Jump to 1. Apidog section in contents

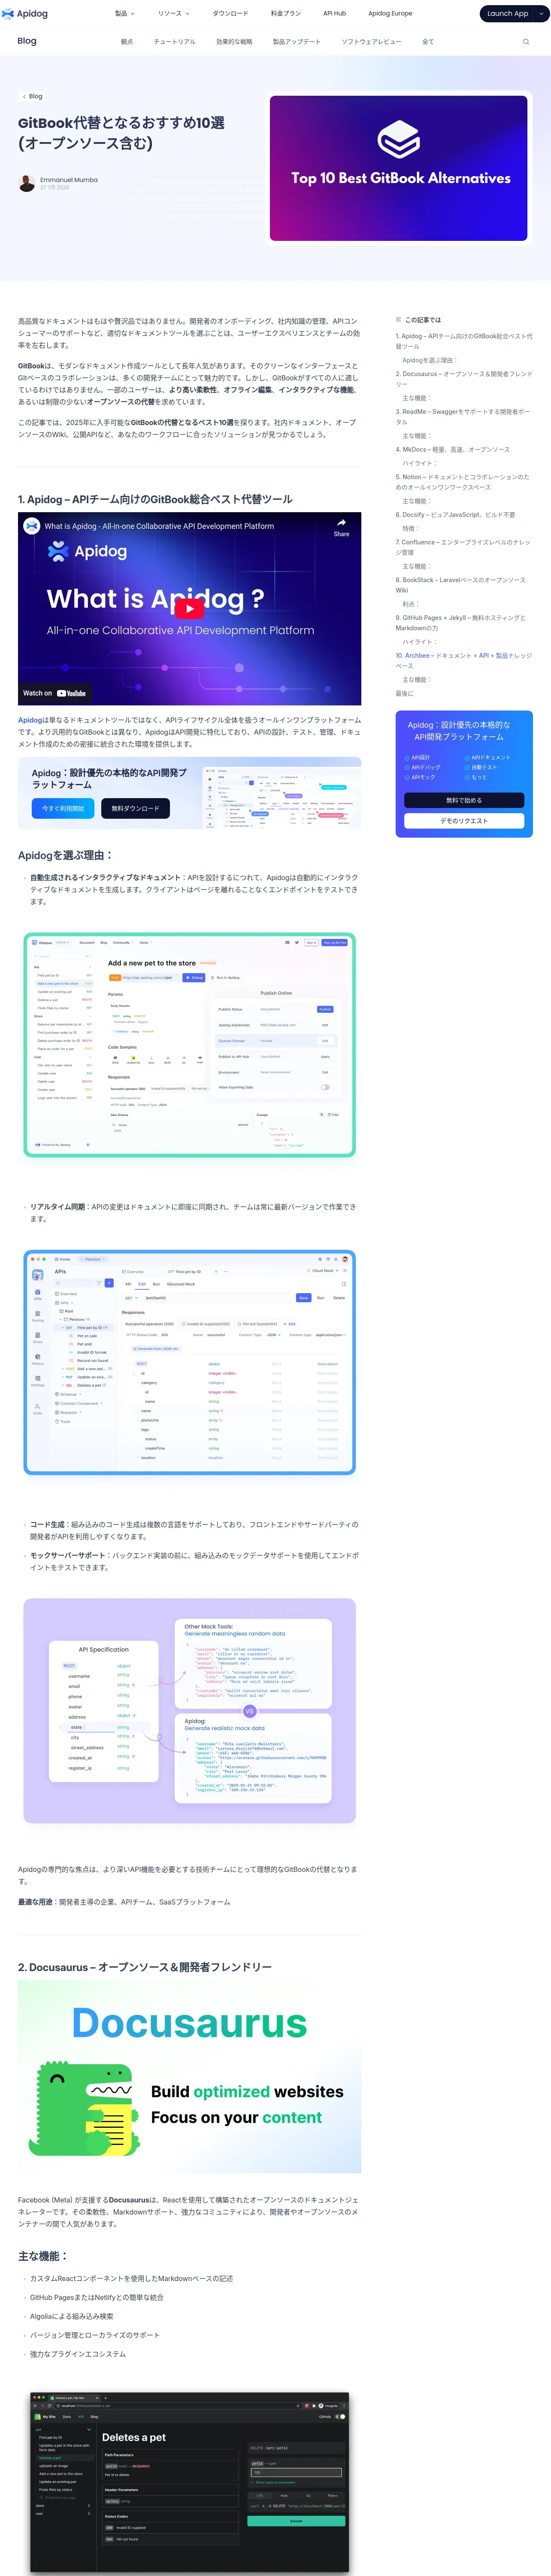coord(464,341)
